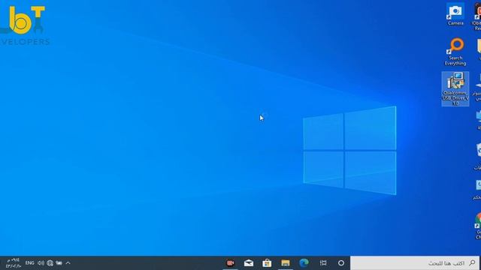Open Task View on the taskbar
The image size is (481, 270).
pyautogui.click(x=323, y=263)
